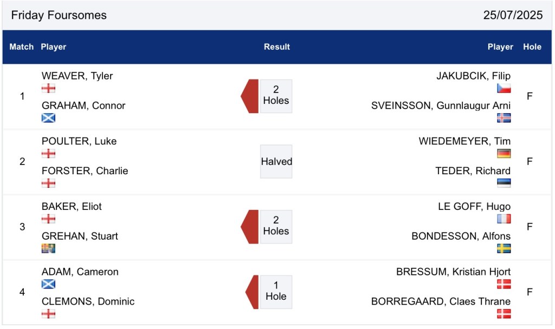555x329 pixels.
Task: Click player name BORREGAARD, Claes Thrane
Action: (x=441, y=301)
